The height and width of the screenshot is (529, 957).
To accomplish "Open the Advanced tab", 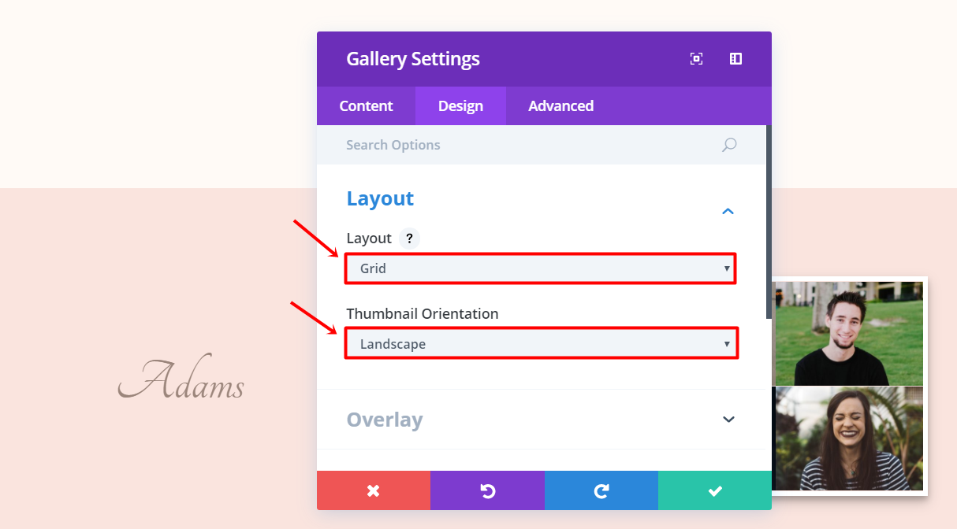I will pos(560,106).
